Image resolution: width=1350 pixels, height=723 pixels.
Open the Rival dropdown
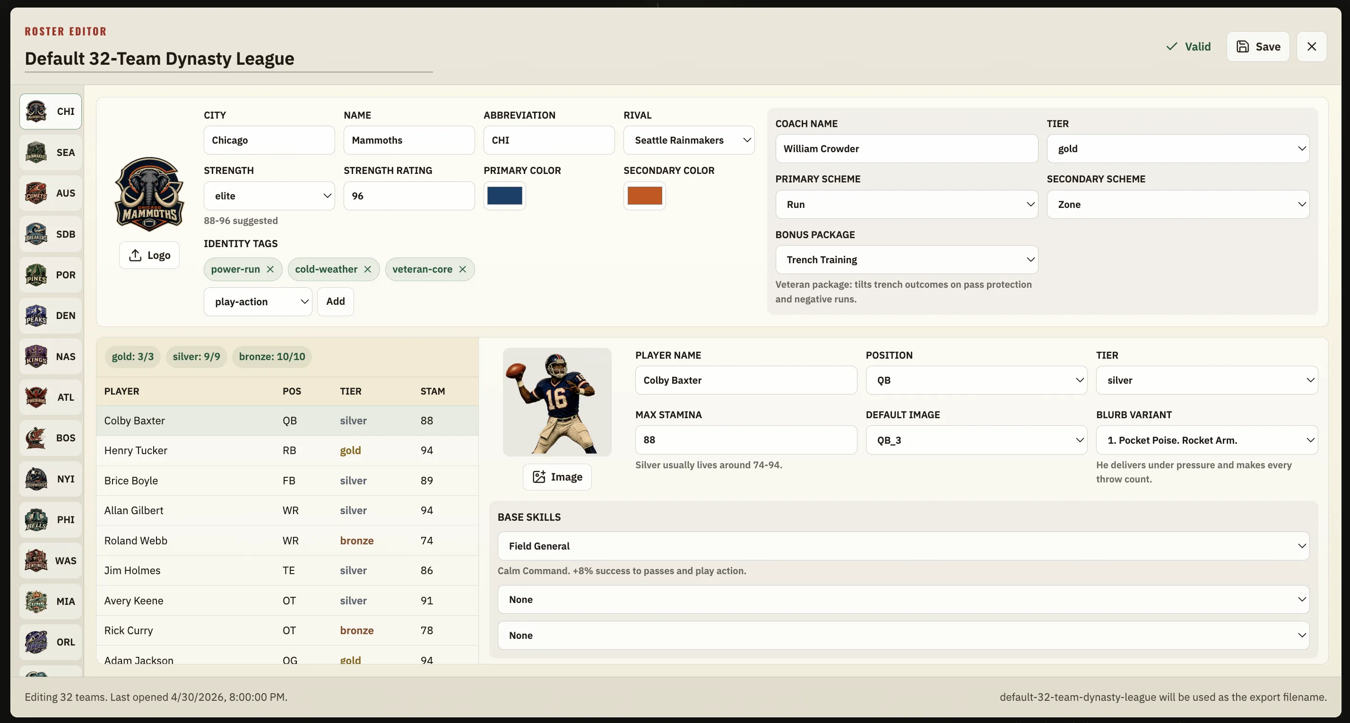click(x=689, y=140)
